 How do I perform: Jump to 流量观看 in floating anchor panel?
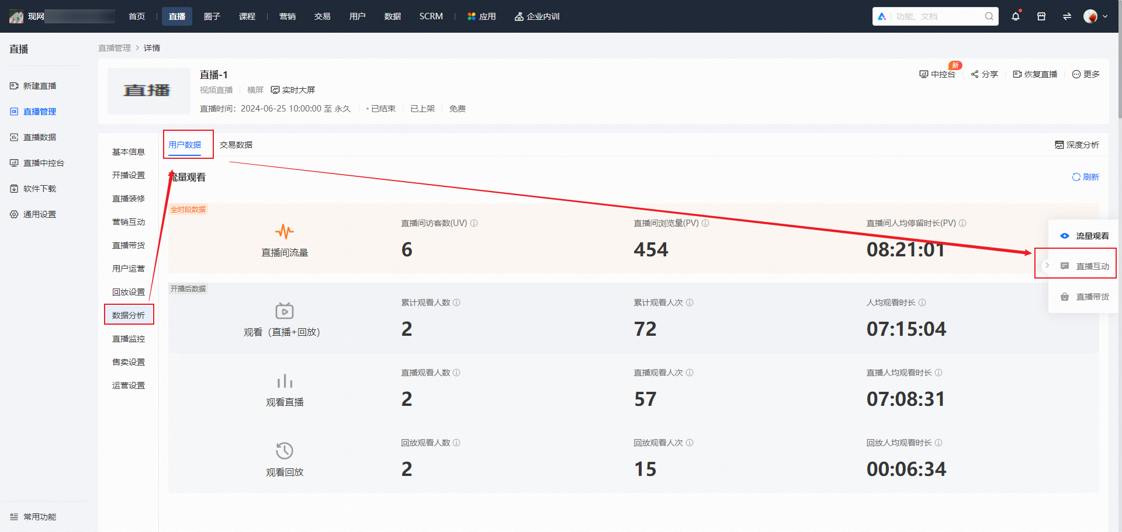(1085, 236)
